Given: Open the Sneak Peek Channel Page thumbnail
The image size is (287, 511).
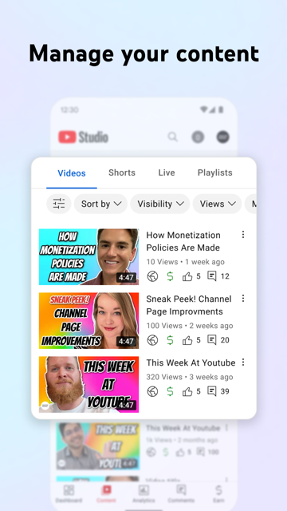Looking at the screenshot, I should 88,321.
